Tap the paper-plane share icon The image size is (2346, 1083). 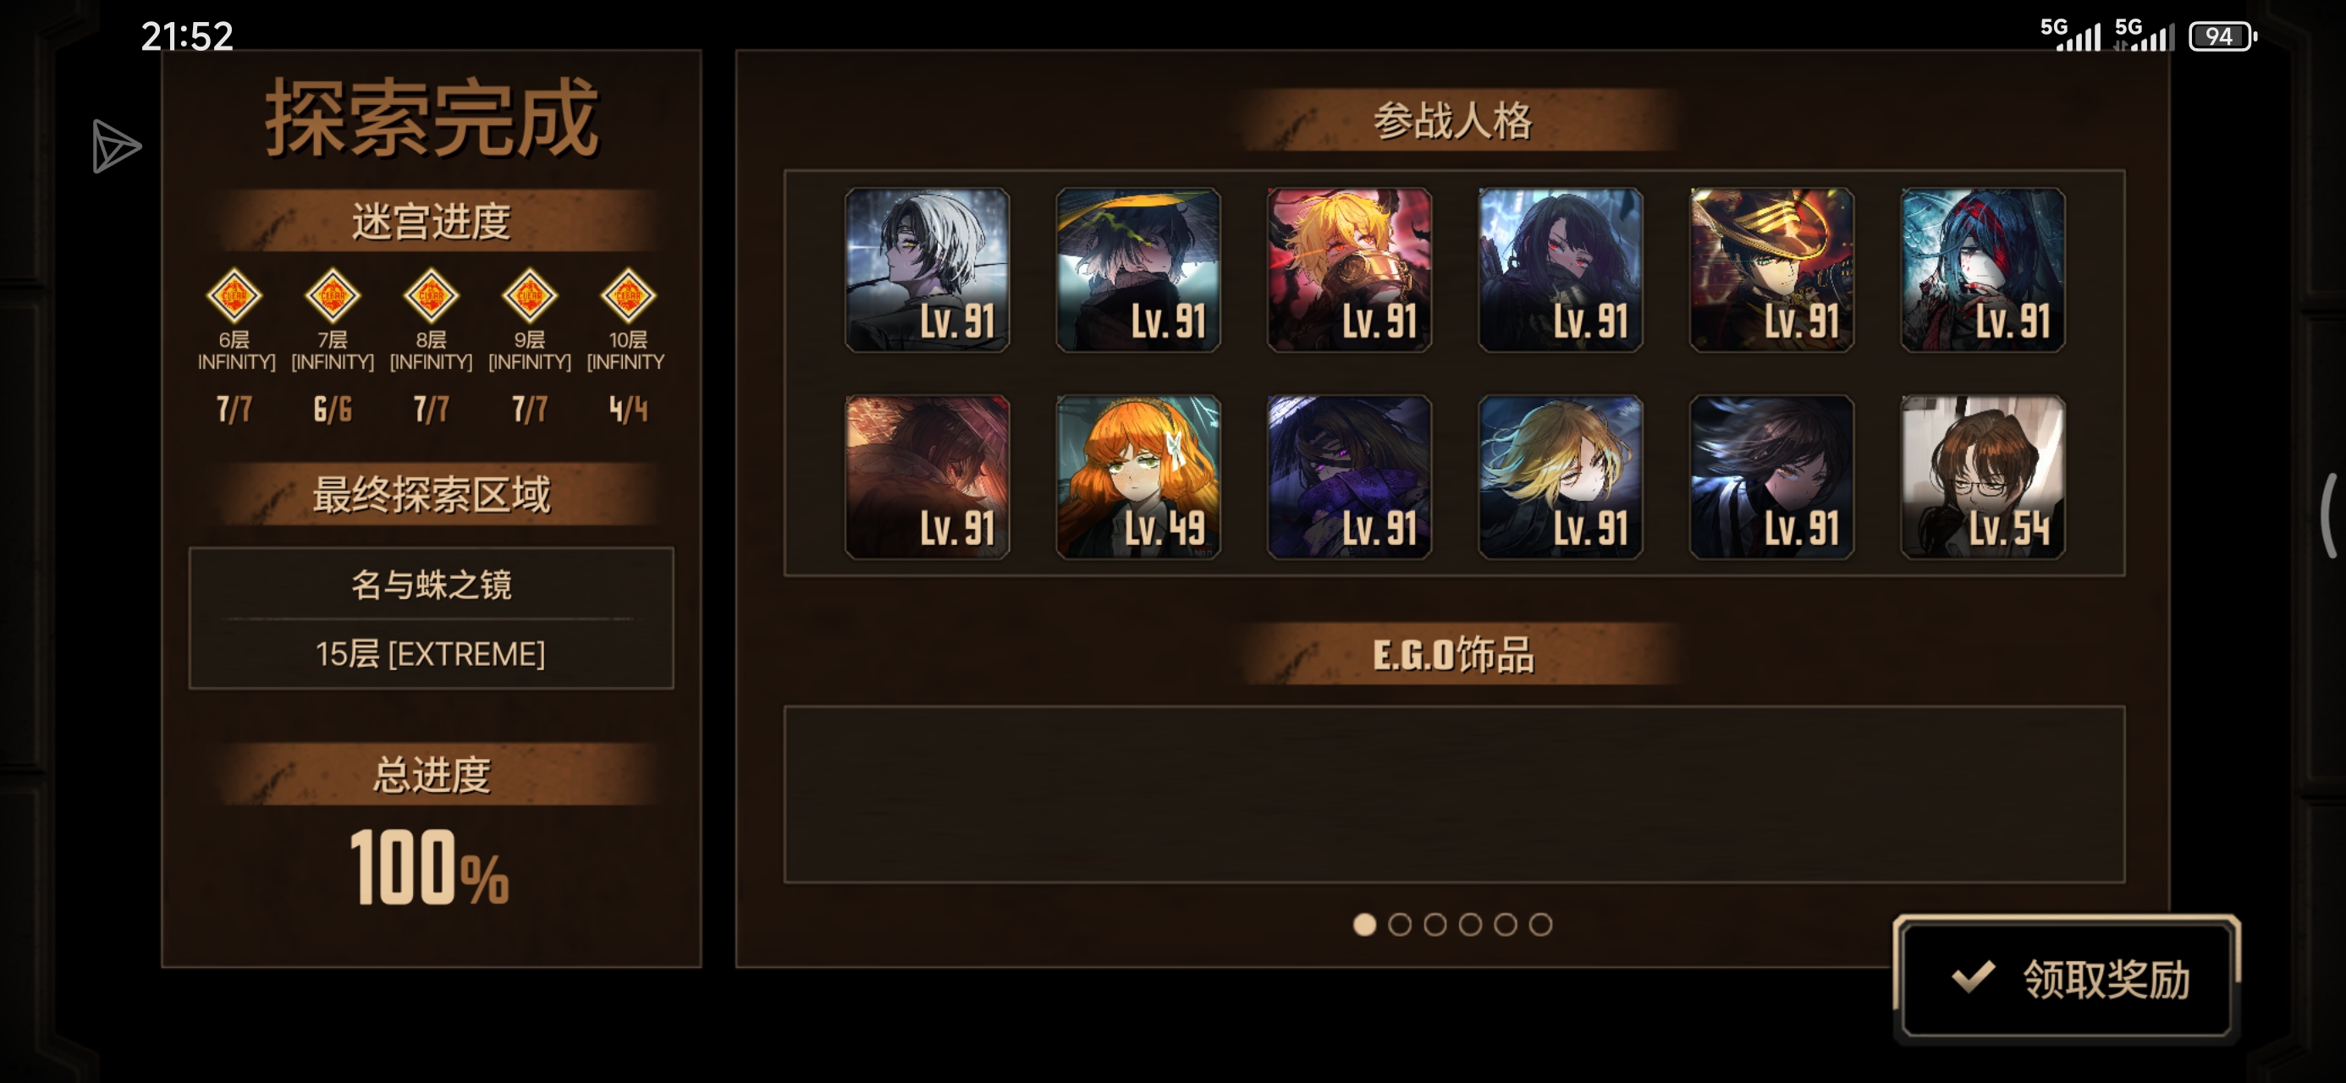[117, 146]
